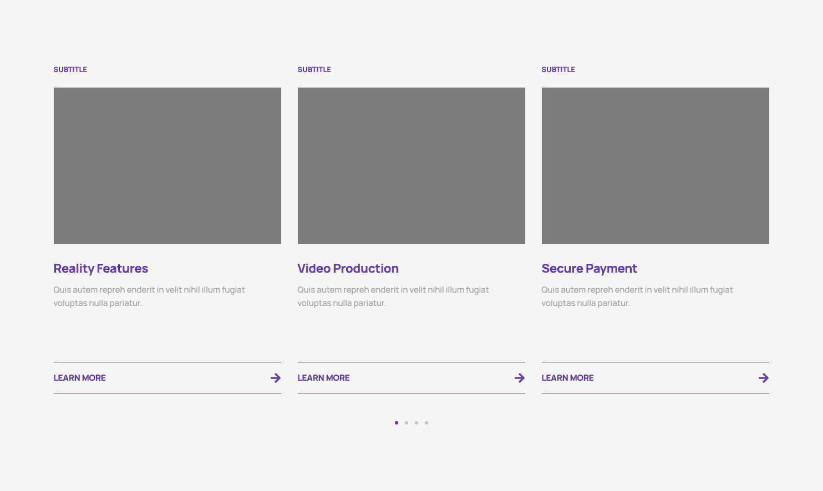This screenshot has width=823, height=491.
Task: Select the first active purple pagination dot
Action: 397,423
